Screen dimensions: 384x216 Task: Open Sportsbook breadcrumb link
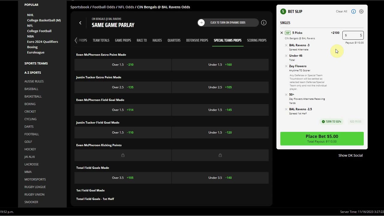(x=80, y=7)
